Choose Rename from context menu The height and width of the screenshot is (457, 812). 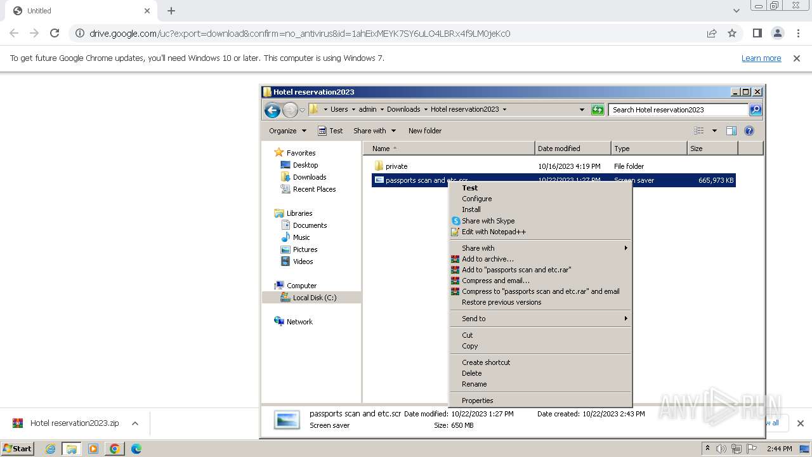pos(475,384)
